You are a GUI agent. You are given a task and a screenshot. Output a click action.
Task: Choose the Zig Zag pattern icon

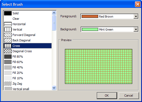coord(8,84)
